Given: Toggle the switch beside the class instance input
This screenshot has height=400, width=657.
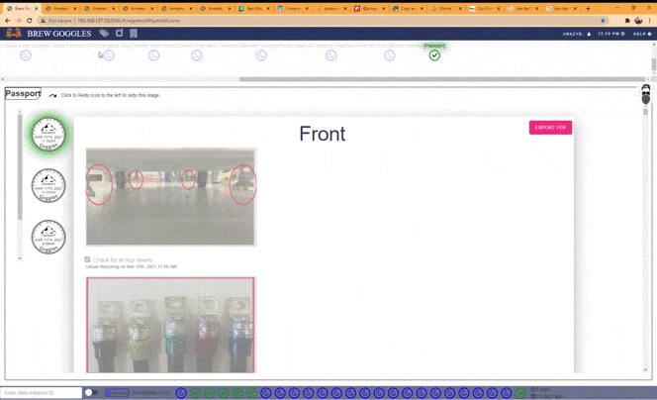Looking at the screenshot, I should (91, 393).
